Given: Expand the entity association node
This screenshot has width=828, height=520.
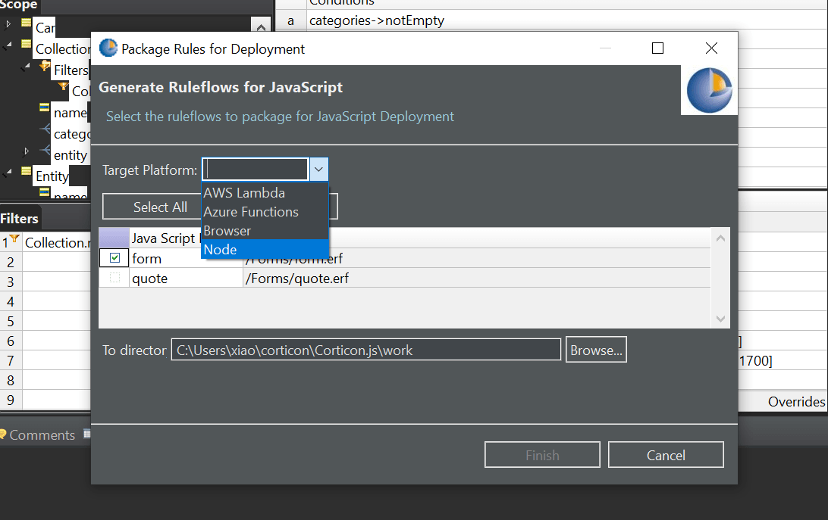Looking at the screenshot, I should click(27, 151).
